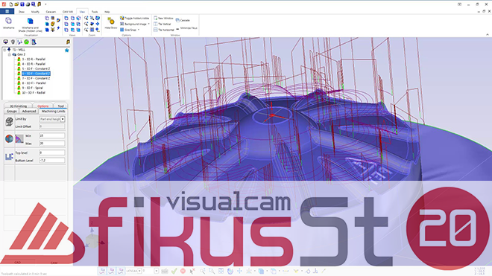
Task: Select highlighted '6 - 3D F - Constant Z' operation
Action: (x=36, y=74)
